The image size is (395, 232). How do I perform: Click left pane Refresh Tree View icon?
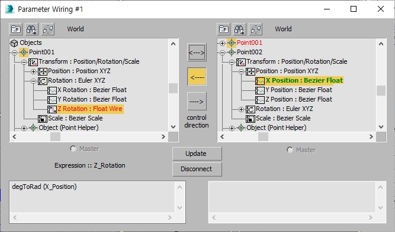tap(48, 30)
